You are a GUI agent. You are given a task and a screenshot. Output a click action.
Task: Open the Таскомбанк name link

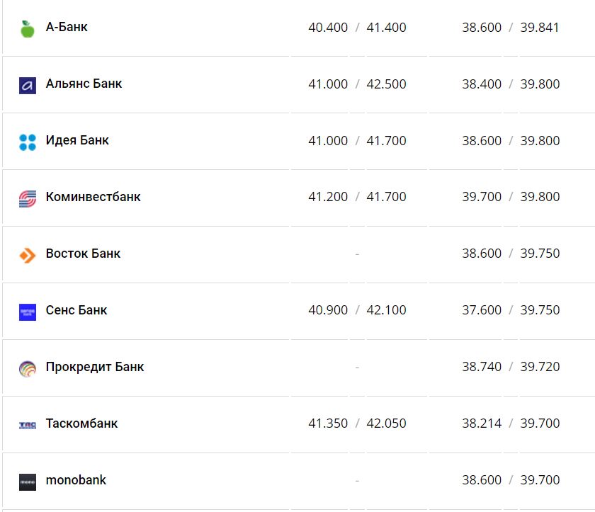point(81,423)
